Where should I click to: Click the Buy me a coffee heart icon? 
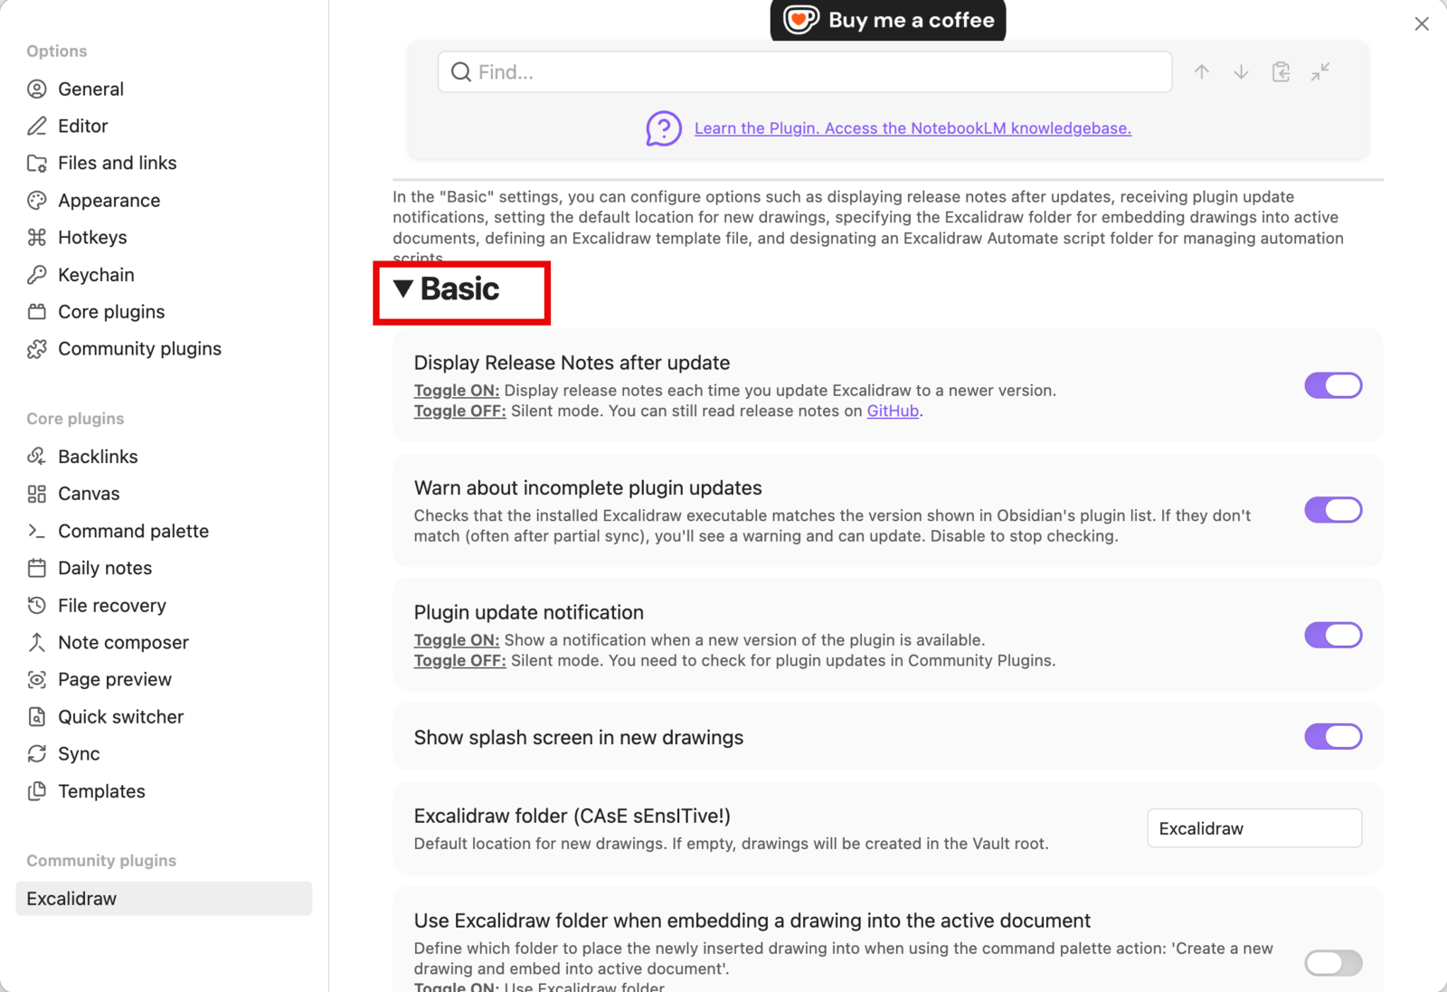(x=800, y=20)
